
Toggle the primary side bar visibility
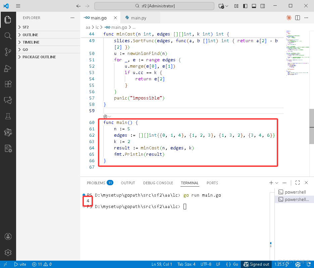pyautogui.click(x=245, y=6)
